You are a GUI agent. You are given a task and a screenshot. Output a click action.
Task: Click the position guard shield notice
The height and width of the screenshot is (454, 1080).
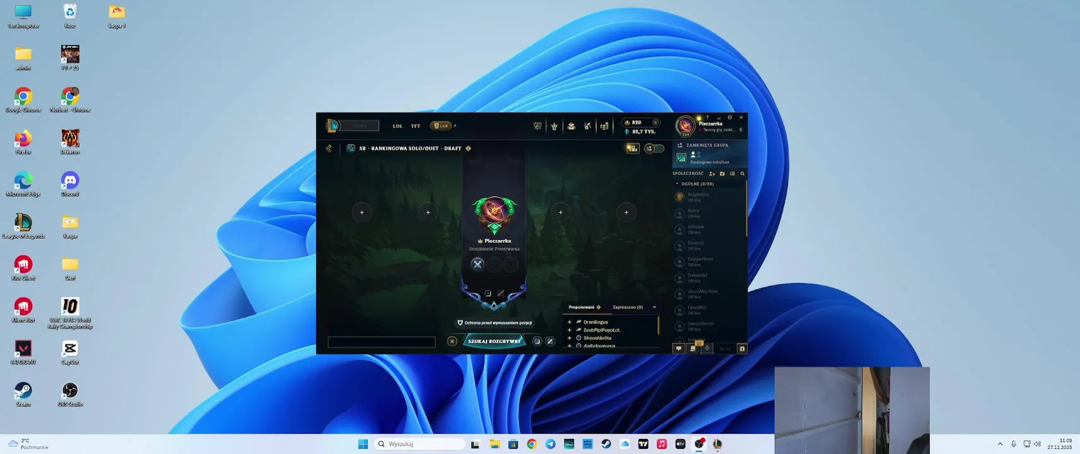(495, 323)
